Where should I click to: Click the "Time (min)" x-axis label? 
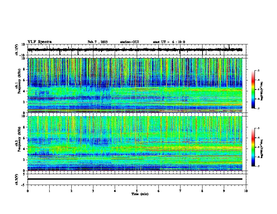(140, 194)
